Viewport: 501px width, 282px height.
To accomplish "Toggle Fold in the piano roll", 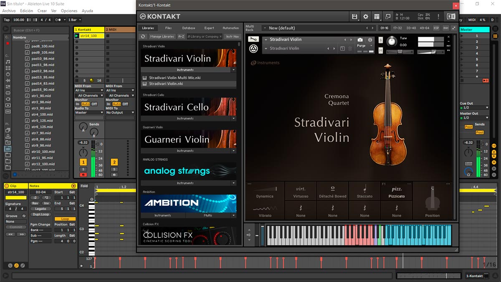I will [x=84, y=186].
